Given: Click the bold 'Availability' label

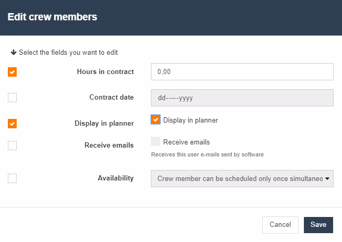Looking at the screenshot, I should click(115, 178).
